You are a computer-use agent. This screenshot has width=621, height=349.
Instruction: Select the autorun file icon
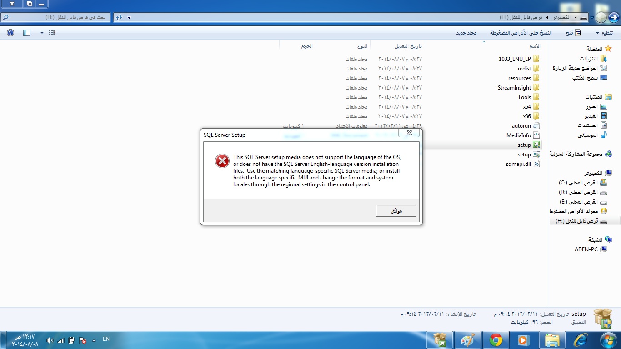(x=536, y=125)
